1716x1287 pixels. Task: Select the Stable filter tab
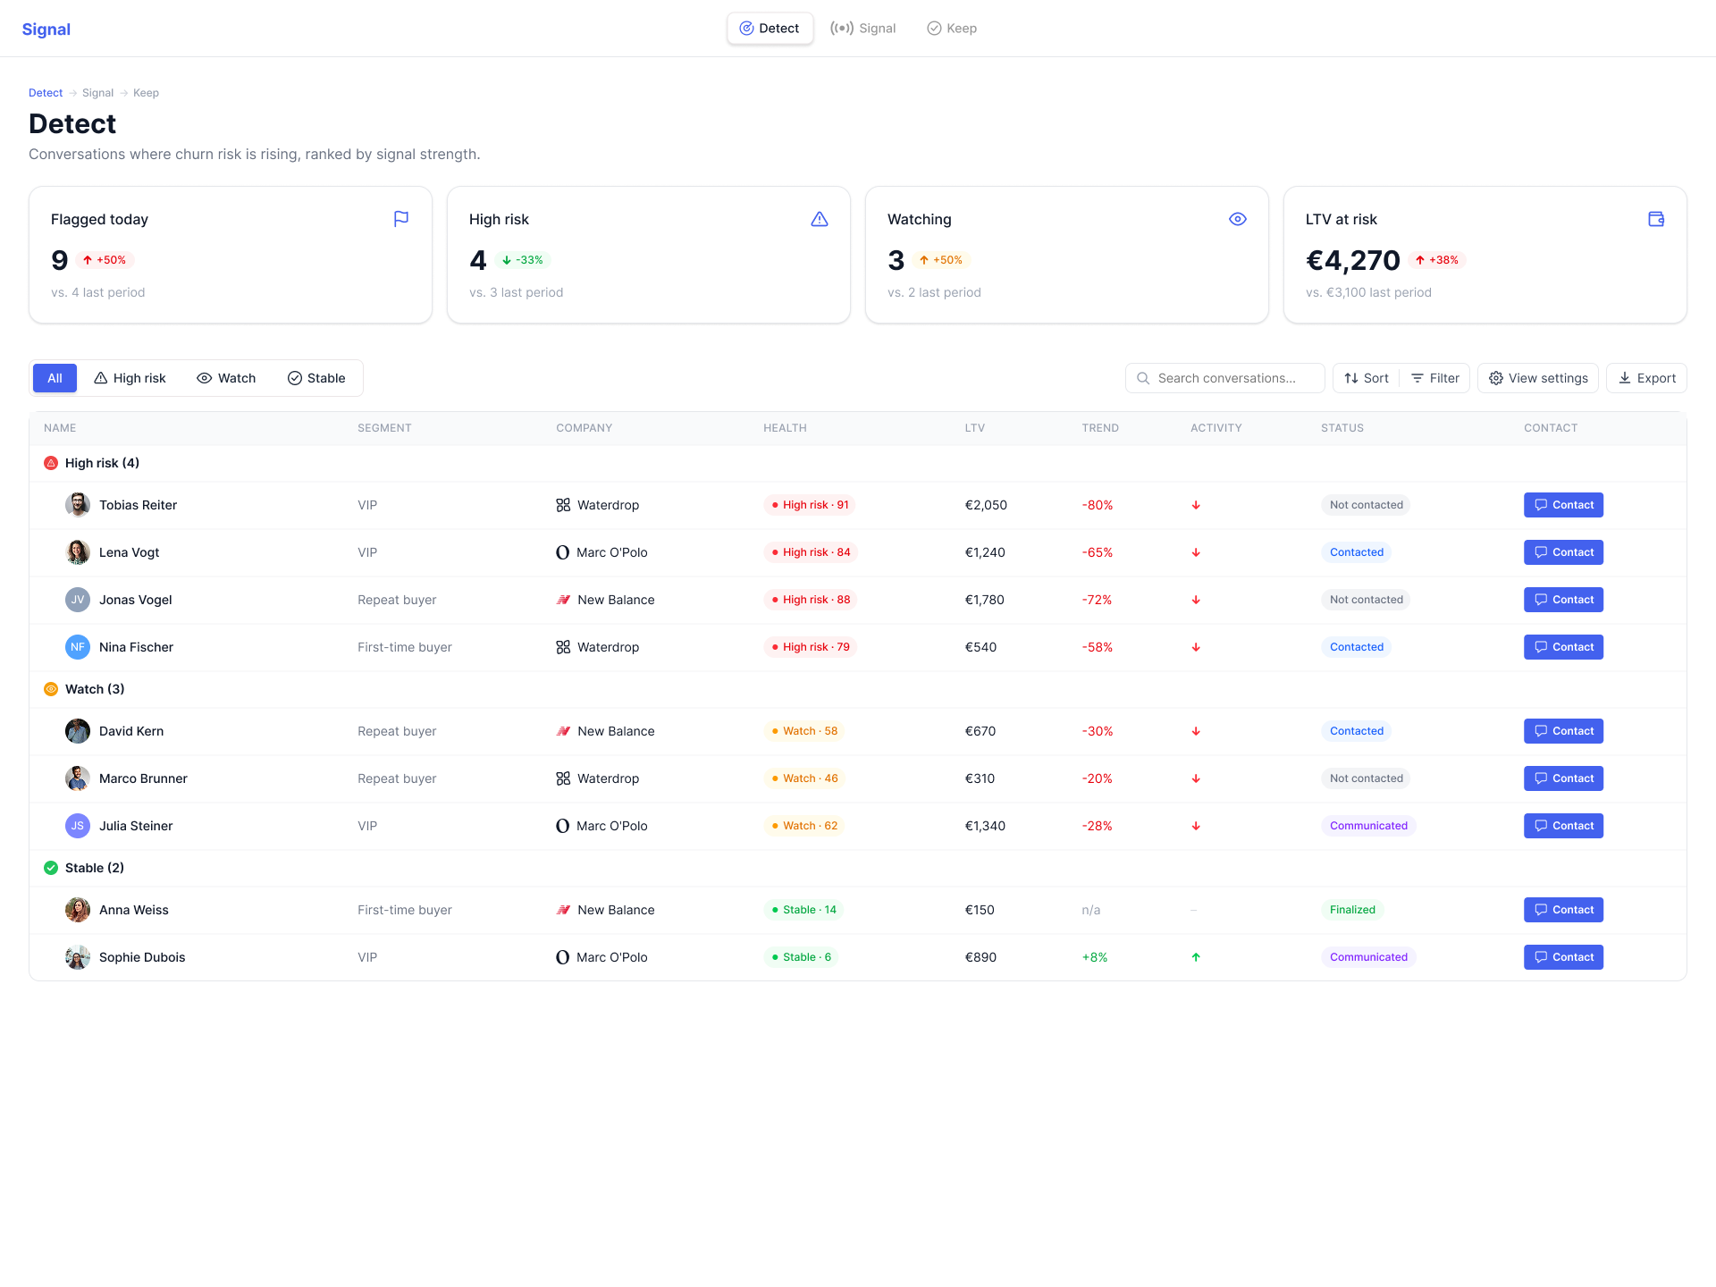[316, 378]
